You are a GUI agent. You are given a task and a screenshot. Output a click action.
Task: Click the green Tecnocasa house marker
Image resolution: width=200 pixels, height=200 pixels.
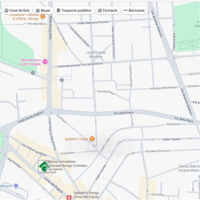[x=42, y=166]
